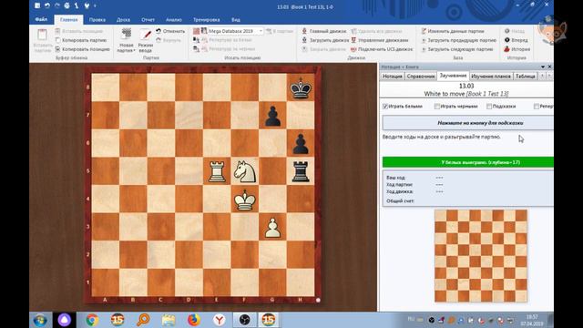The width and height of the screenshot is (583, 328).
Task: Click the white rook on e5
Action: click(217, 171)
